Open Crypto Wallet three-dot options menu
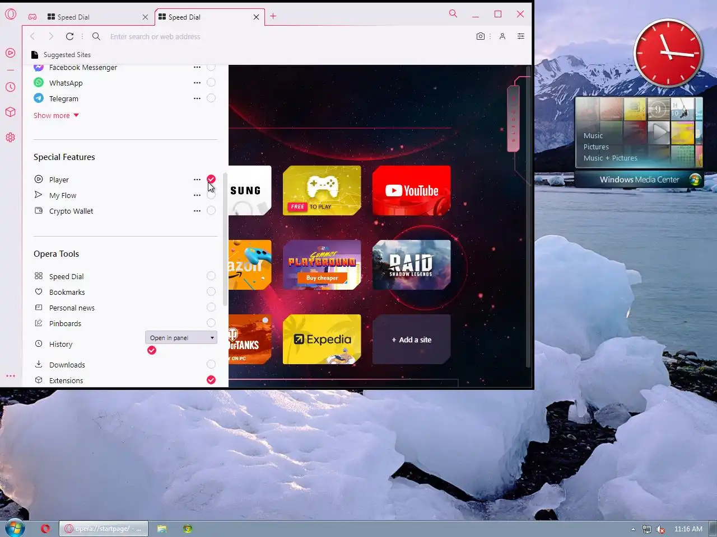Viewport: 717px width, 537px height. [197, 211]
